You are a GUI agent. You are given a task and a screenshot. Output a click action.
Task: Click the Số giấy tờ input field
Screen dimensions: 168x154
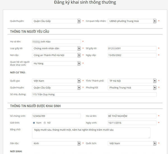[x=132, y=48]
